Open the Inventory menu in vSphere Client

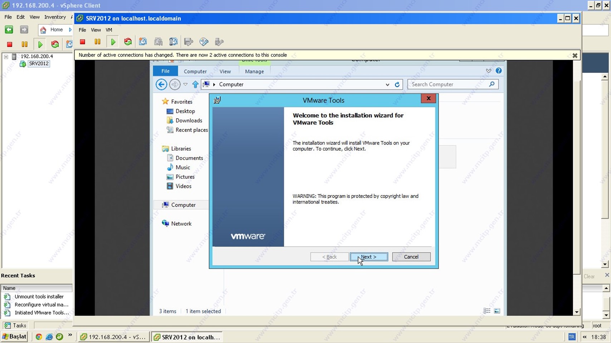55,17
